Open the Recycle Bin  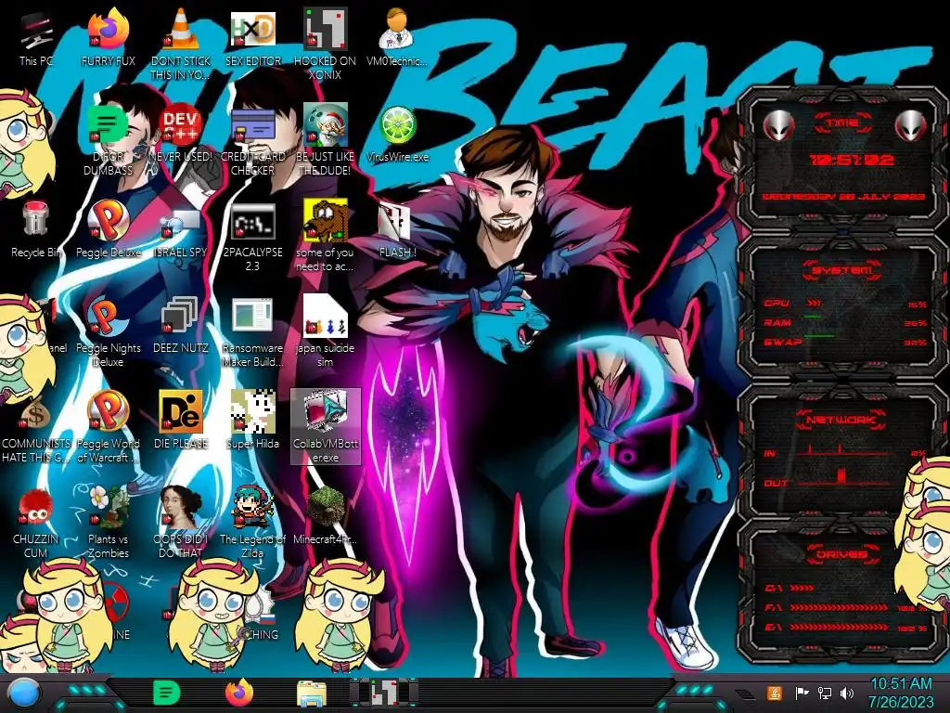click(36, 229)
